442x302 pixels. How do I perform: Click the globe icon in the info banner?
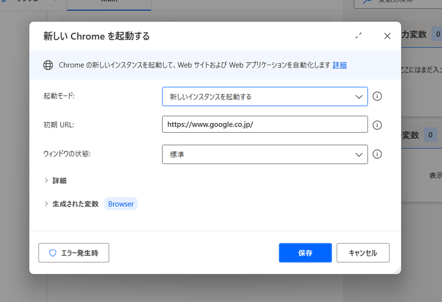click(x=48, y=65)
